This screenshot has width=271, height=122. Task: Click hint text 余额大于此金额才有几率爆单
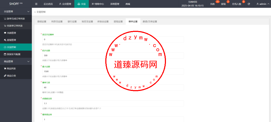(55, 60)
